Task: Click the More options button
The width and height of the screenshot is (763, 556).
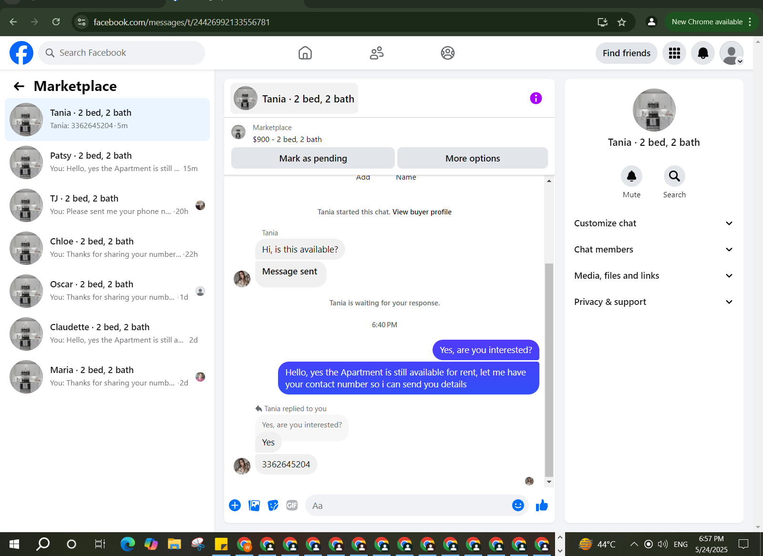Action: (473, 158)
